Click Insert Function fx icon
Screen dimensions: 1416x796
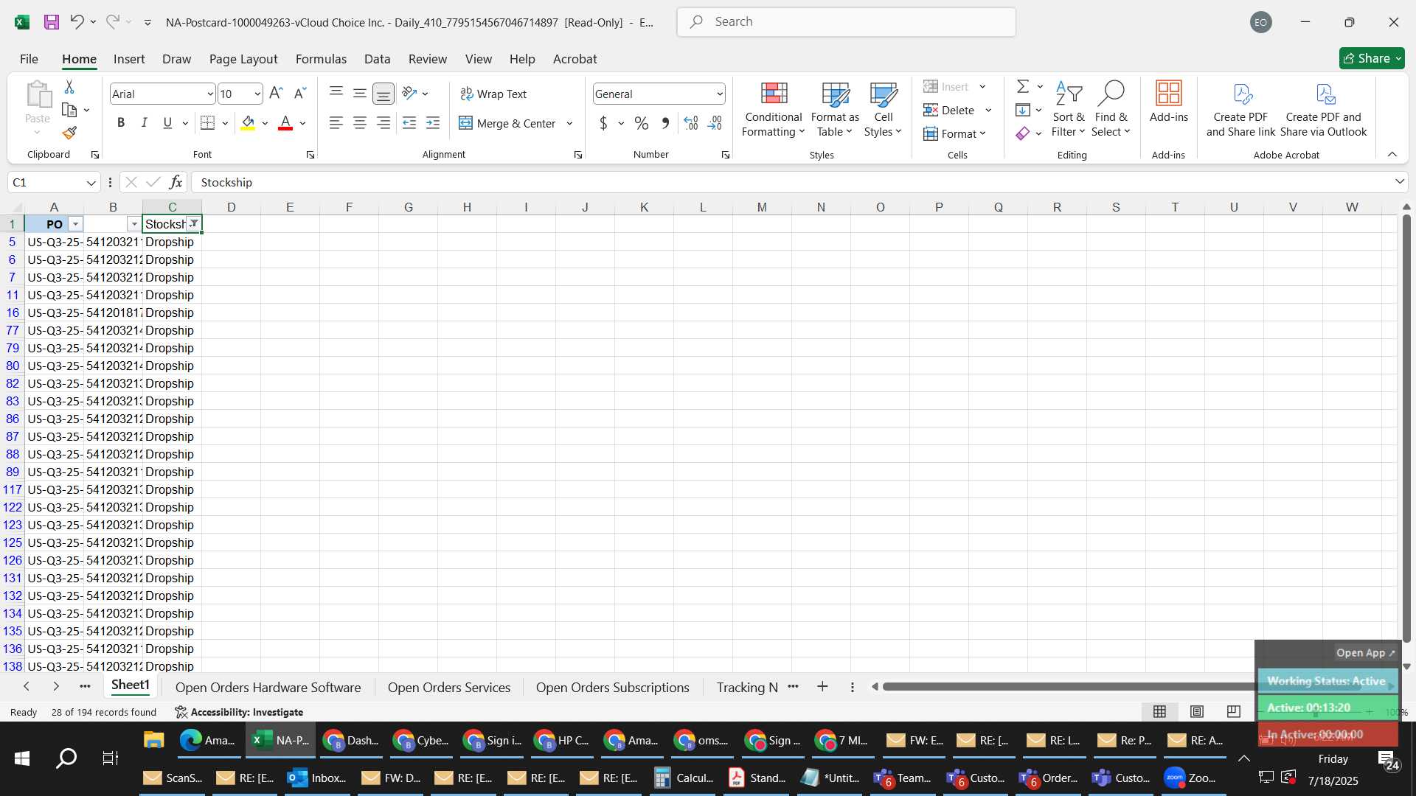pyautogui.click(x=176, y=182)
